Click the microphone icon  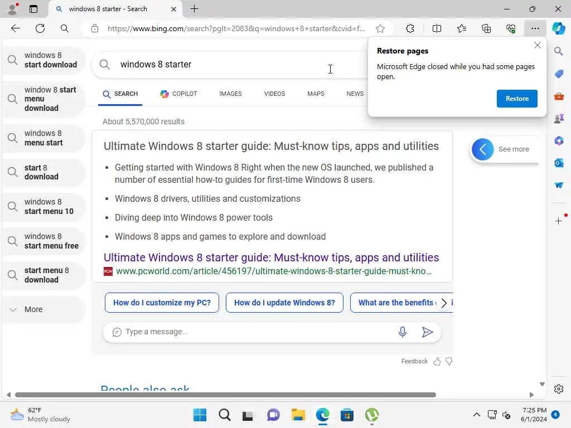(x=403, y=332)
